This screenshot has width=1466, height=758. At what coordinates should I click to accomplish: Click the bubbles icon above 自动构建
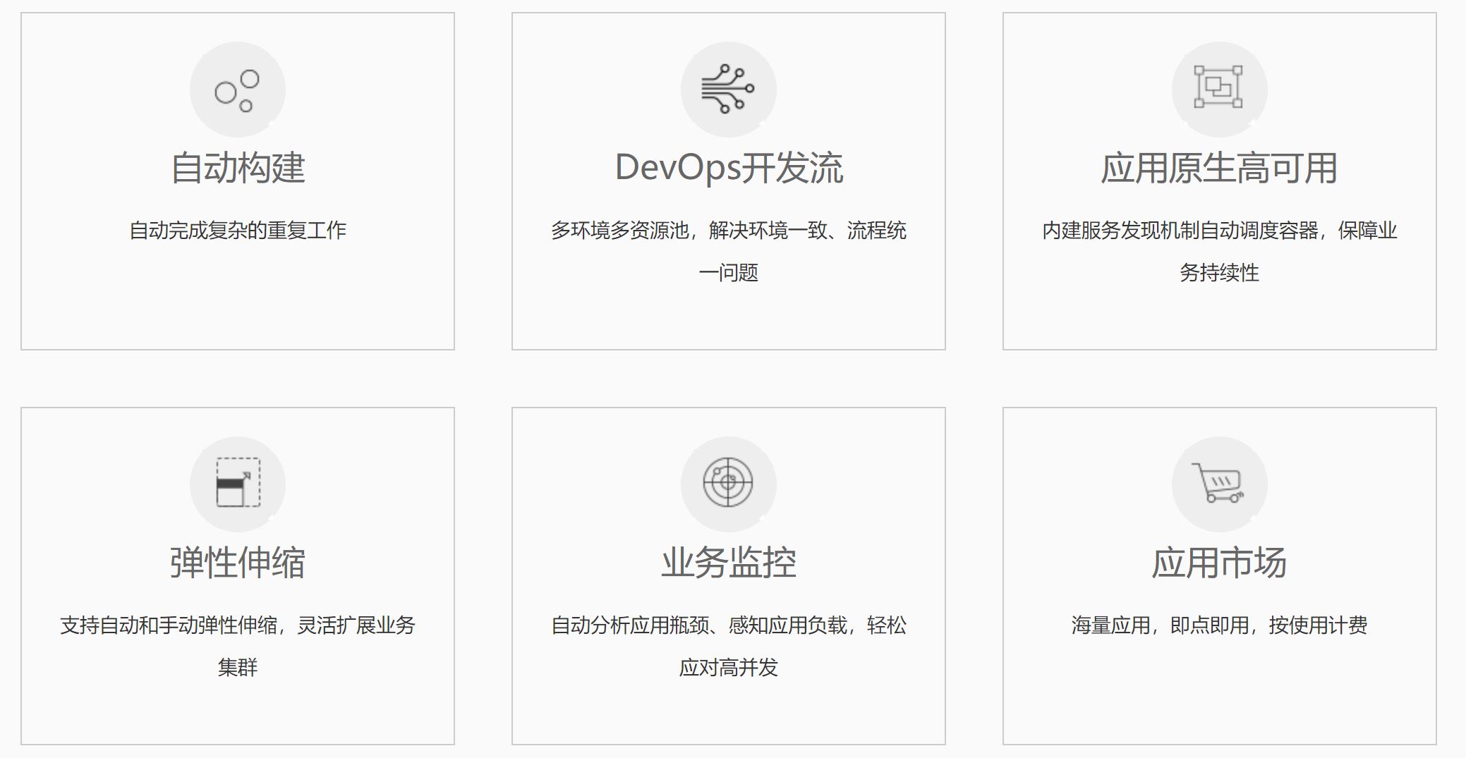coord(237,90)
